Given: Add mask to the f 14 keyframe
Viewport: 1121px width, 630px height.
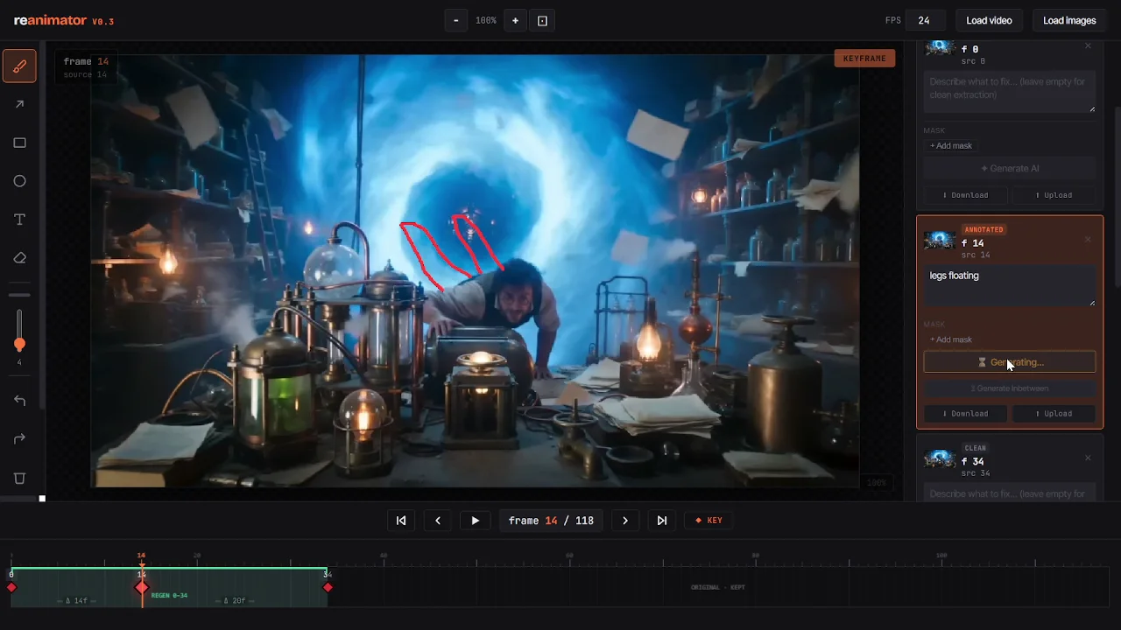Looking at the screenshot, I should tap(950, 339).
